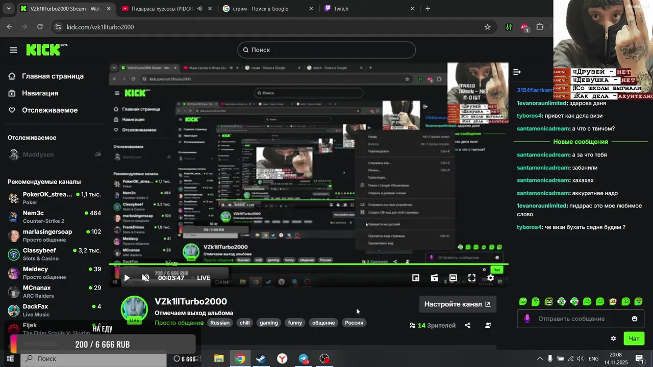Click Настройте канал button

coord(458,304)
